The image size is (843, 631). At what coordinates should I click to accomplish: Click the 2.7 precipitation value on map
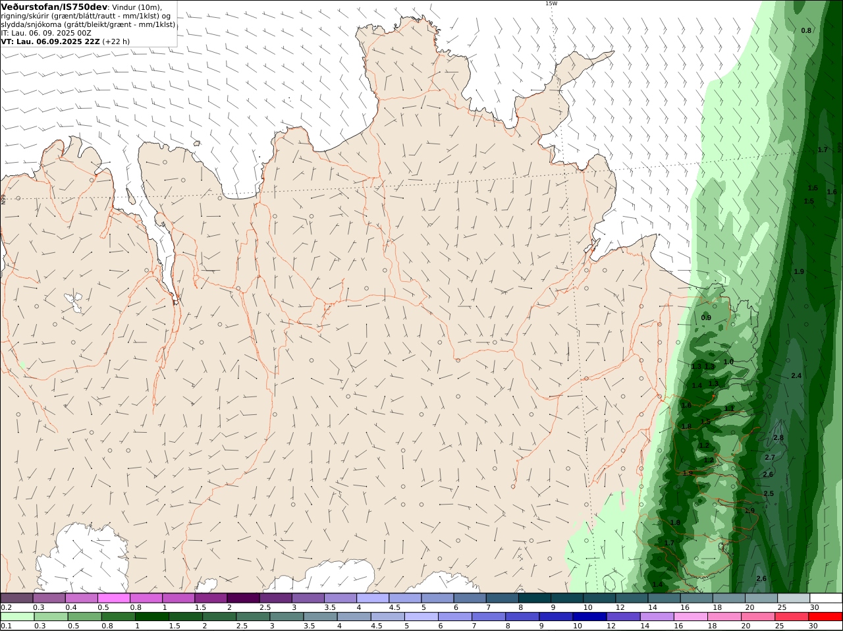pyautogui.click(x=770, y=457)
